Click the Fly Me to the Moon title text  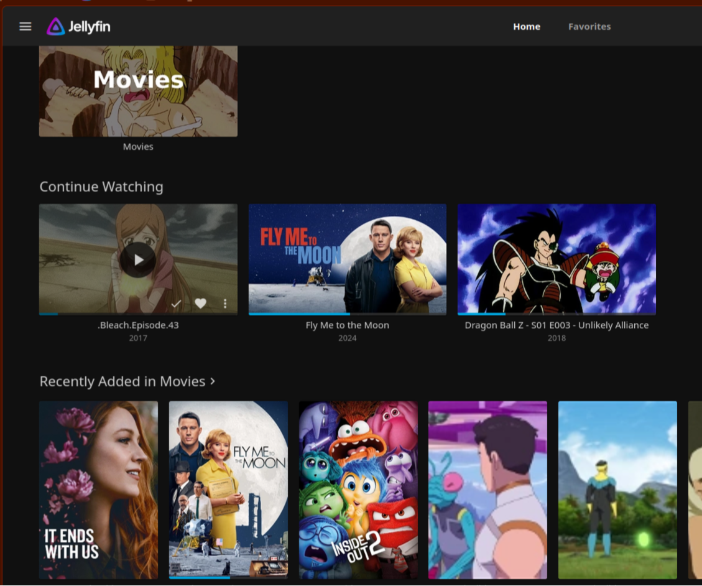[x=348, y=325]
